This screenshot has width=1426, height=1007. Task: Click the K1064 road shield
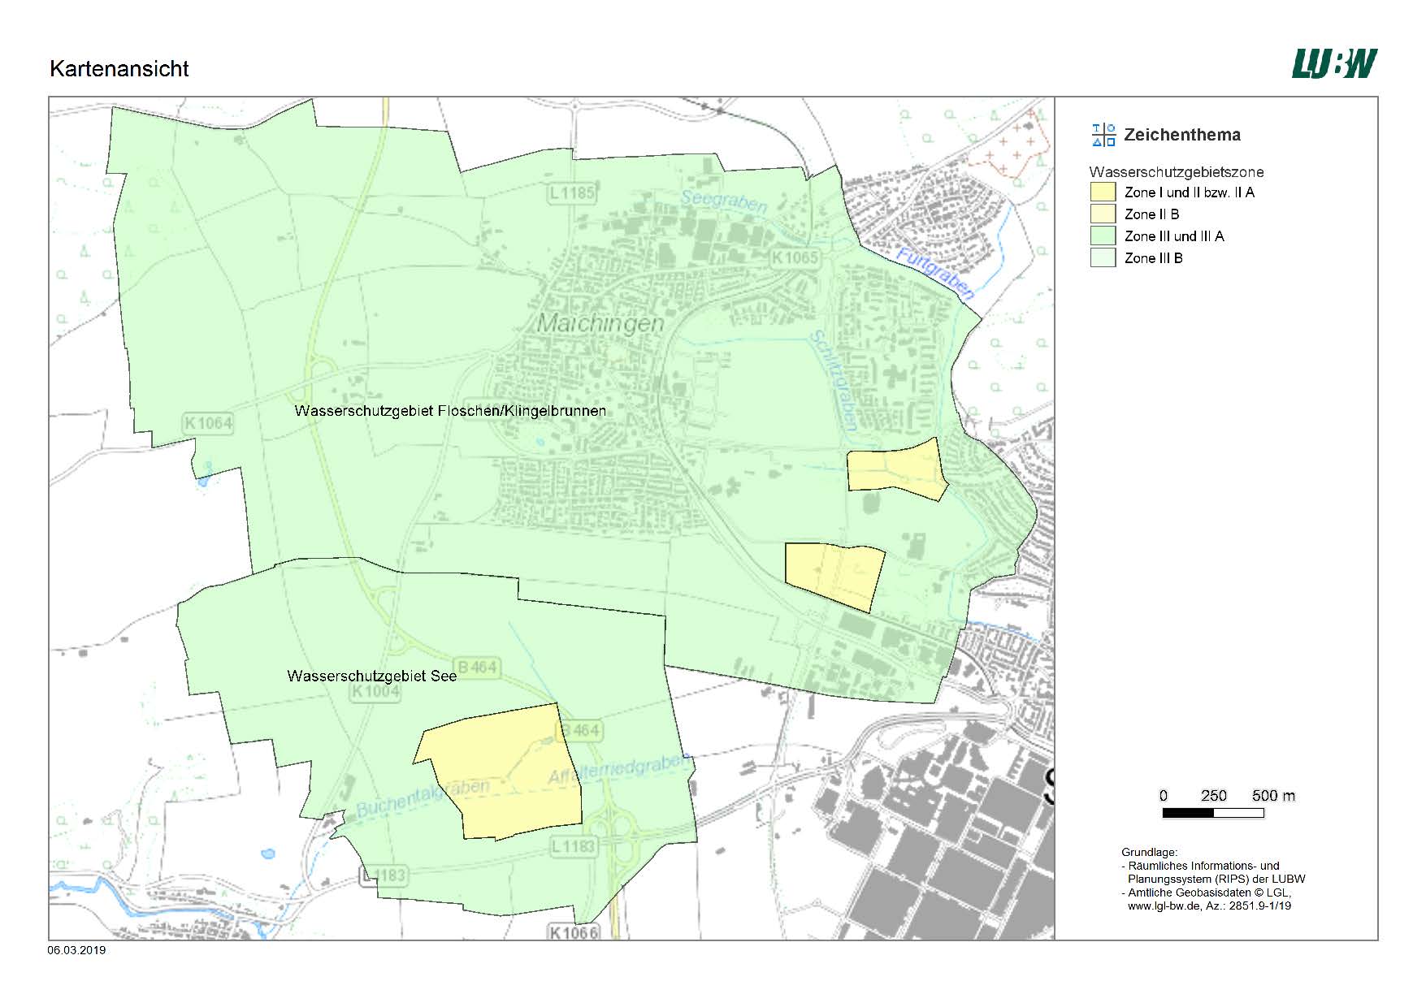208,423
